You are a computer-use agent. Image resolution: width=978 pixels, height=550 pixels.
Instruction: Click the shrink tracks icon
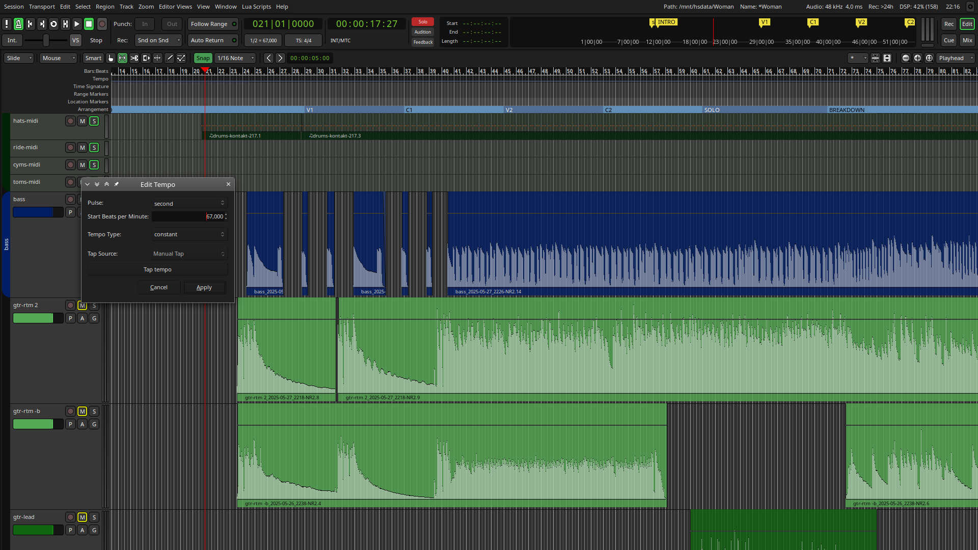click(x=875, y=58)
